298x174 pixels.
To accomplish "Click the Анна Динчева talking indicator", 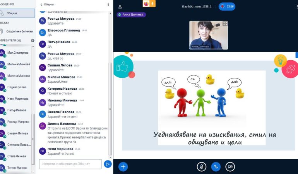I will pyautogui.click(x=131, y=15).
